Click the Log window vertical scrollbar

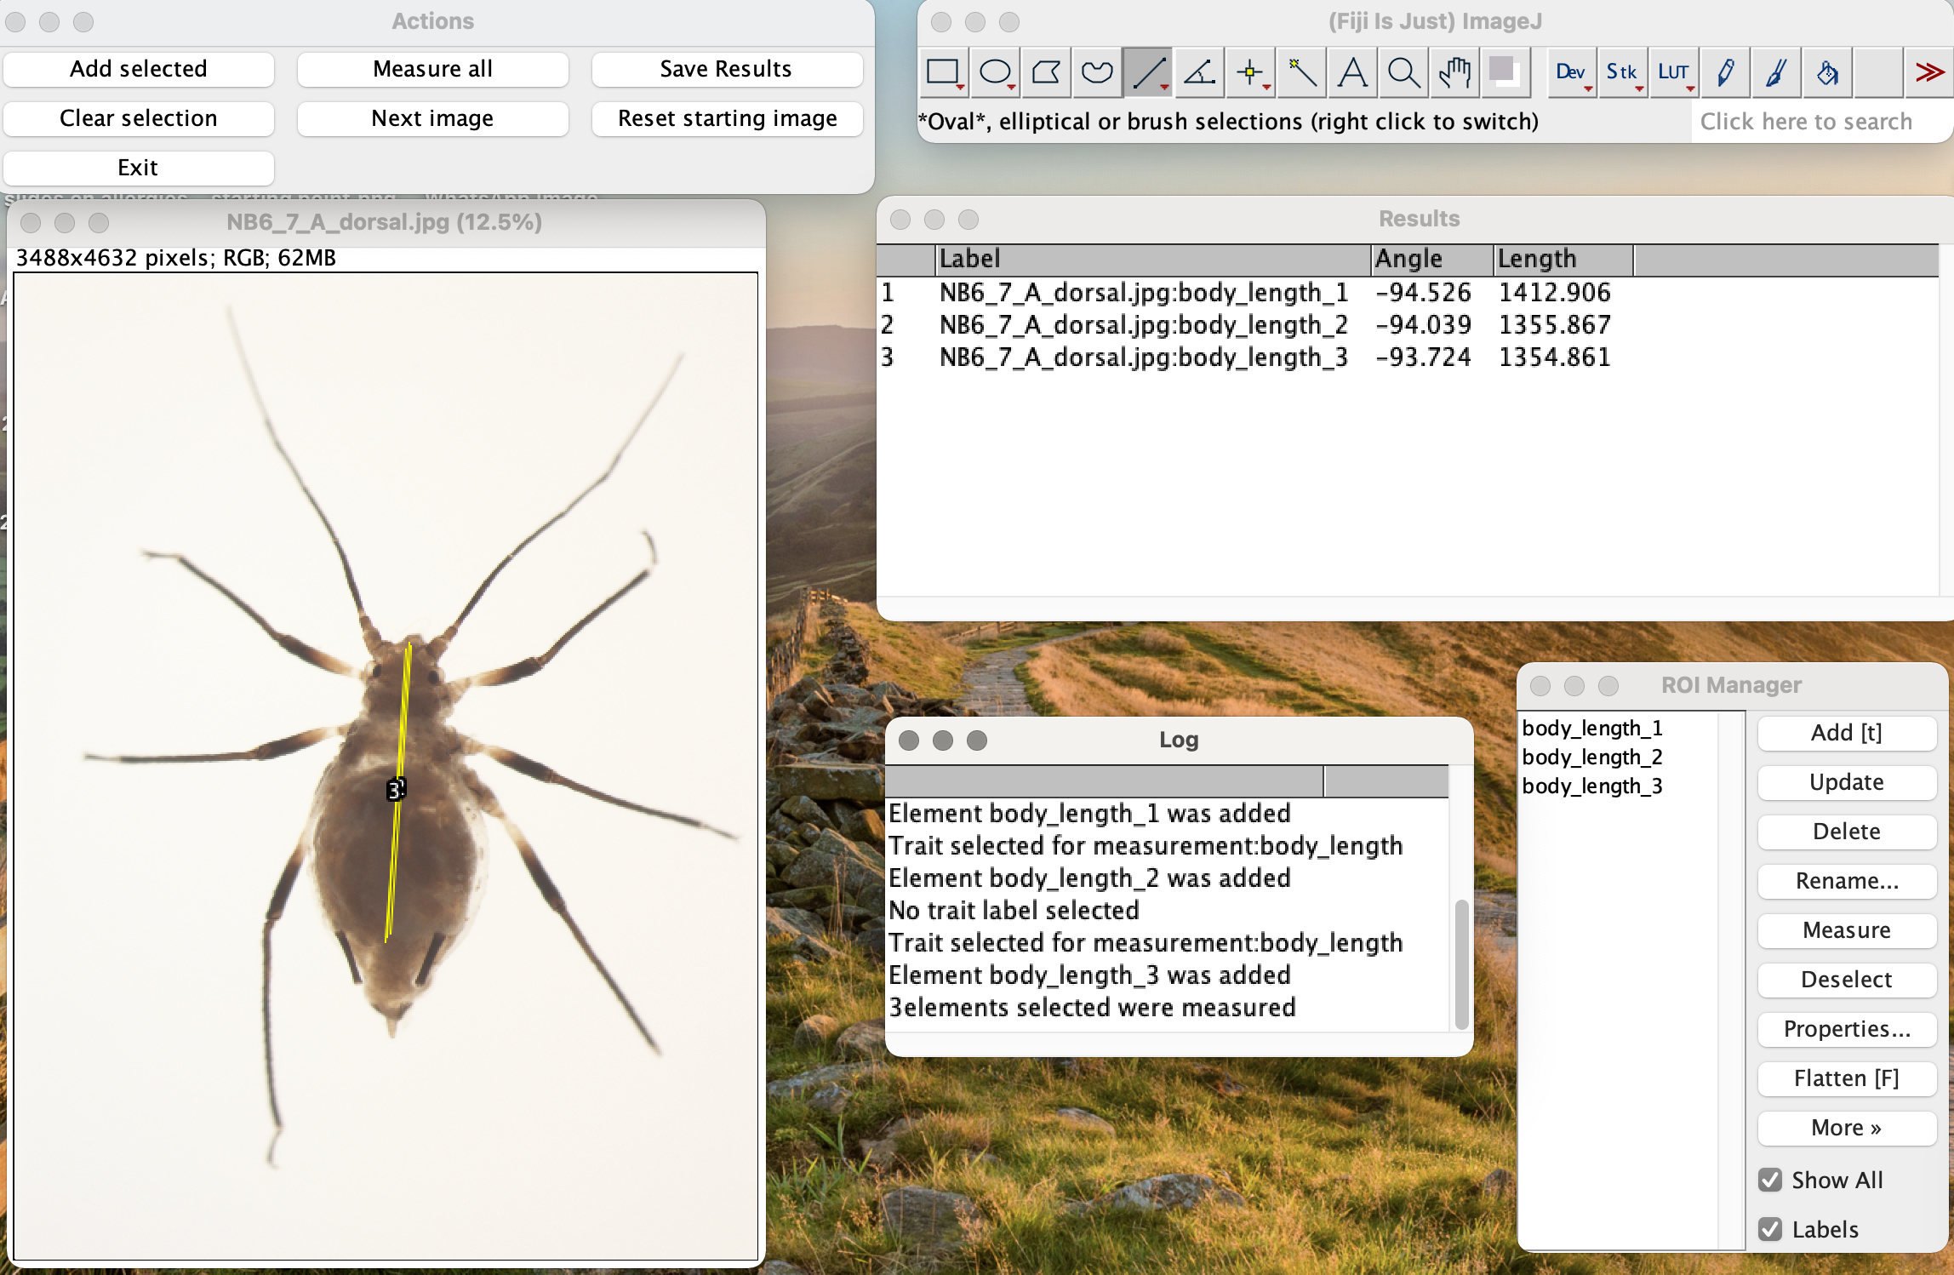tap(1461, 963)
